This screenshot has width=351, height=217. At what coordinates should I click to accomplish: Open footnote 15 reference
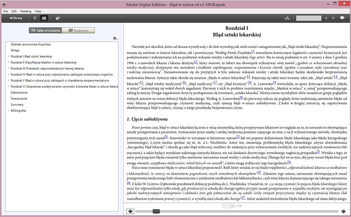(x=141, y=82)
